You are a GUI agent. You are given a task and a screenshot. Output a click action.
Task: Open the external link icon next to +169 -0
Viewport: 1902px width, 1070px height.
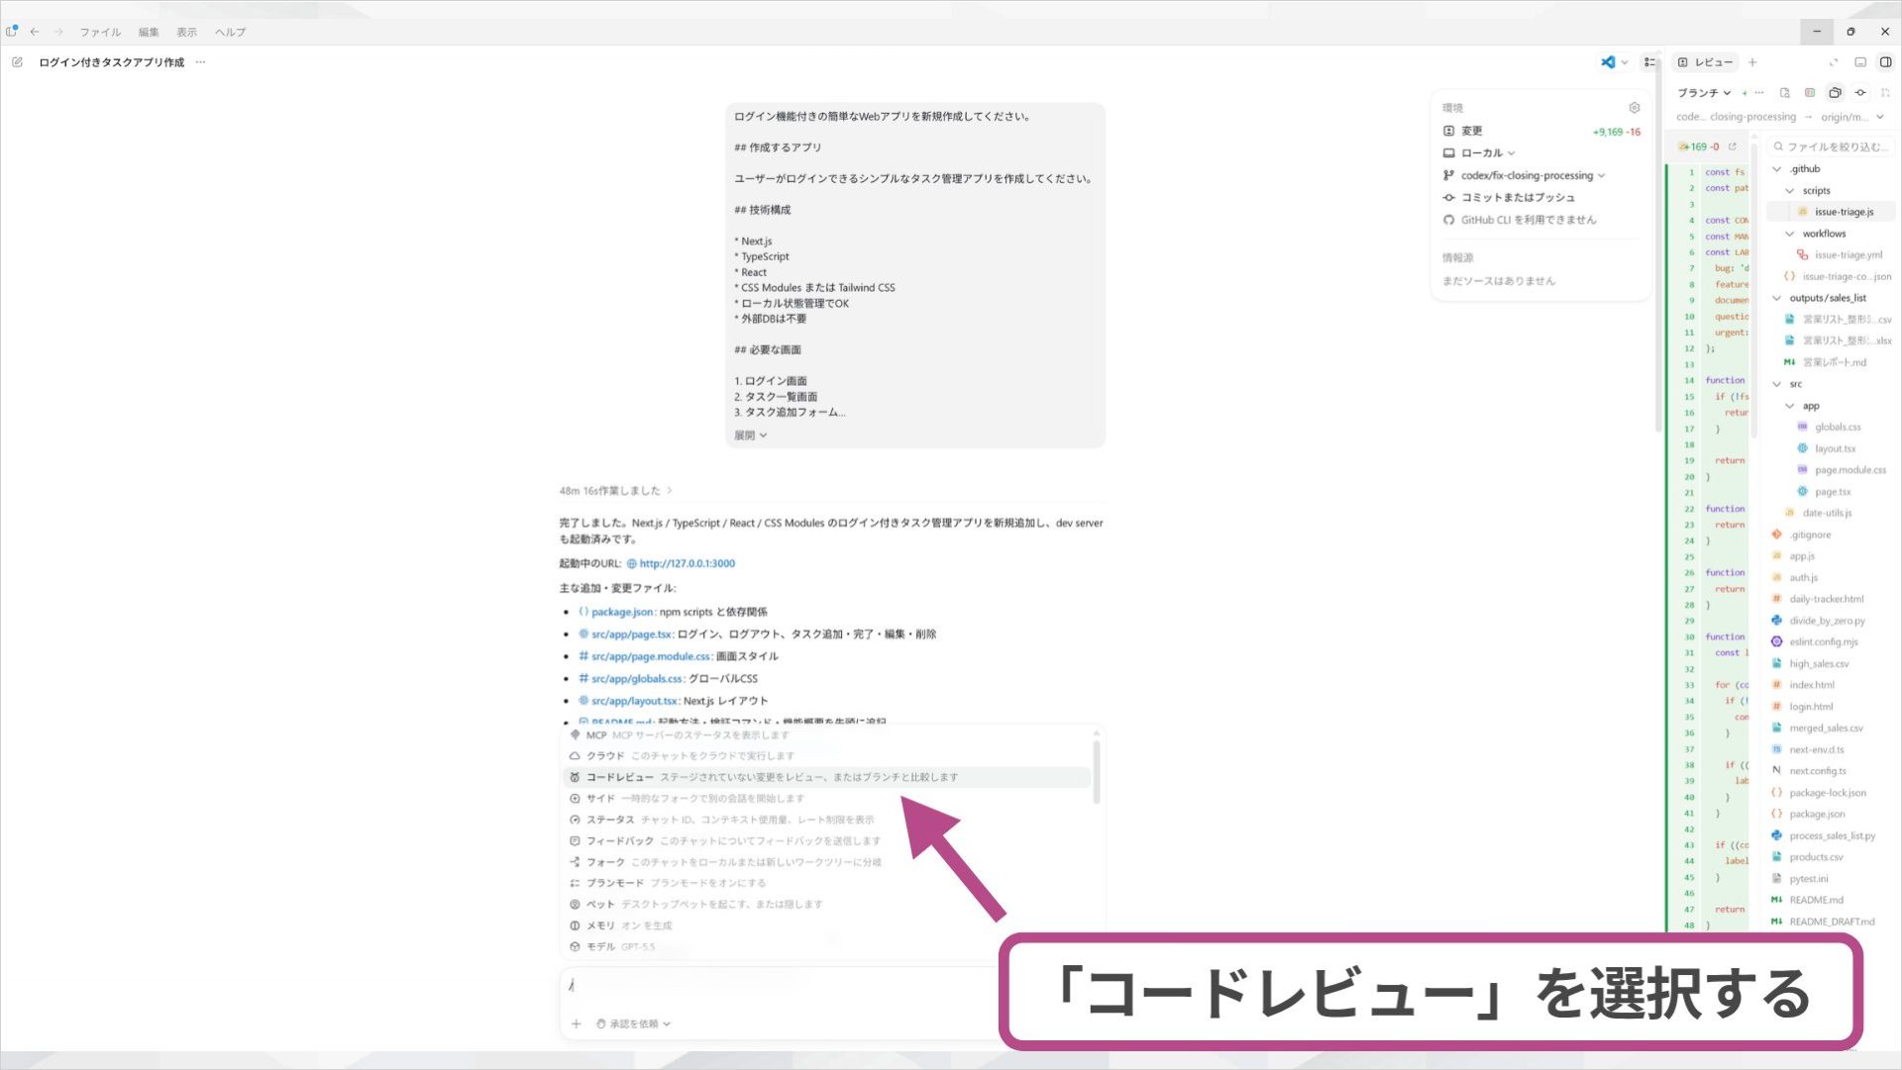point(1733,146)
